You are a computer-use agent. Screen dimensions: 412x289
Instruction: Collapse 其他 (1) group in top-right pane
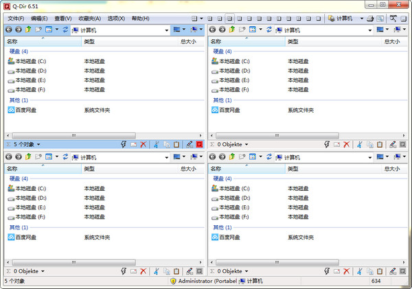point(222,100)
